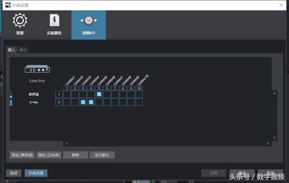Viewport: 289px width, 183px height.
Task: Select the 音频I/O setup section
Action: [x=88, y=25]
